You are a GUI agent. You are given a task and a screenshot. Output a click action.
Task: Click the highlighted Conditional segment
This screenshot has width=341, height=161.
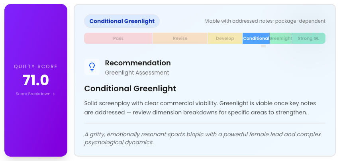coord(256,38)
